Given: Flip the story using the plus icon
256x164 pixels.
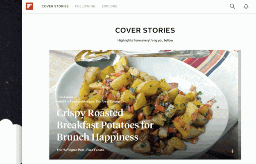Looking at the screenshot, I should coord(233,151).
